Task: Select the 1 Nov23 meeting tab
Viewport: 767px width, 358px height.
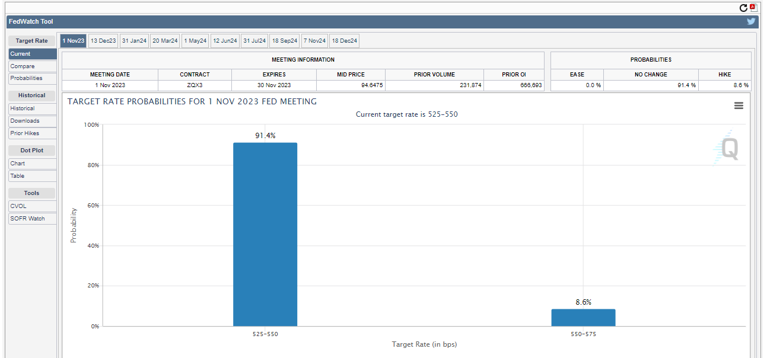Action: (74, 41)
